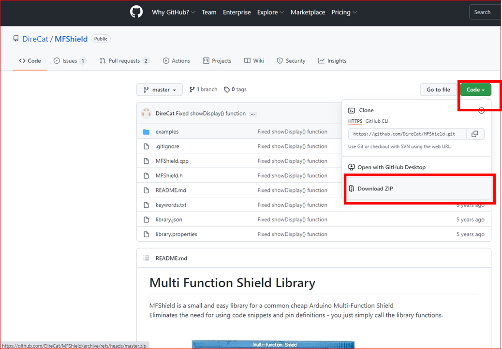
Task: Select the HTTPS clone tab
Action: pyautogui.click(x=355, y=121)
